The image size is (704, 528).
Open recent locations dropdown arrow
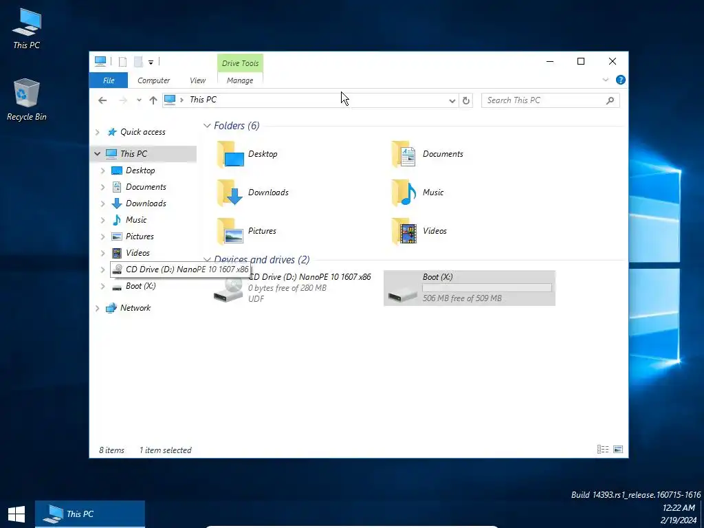[139, 100]
